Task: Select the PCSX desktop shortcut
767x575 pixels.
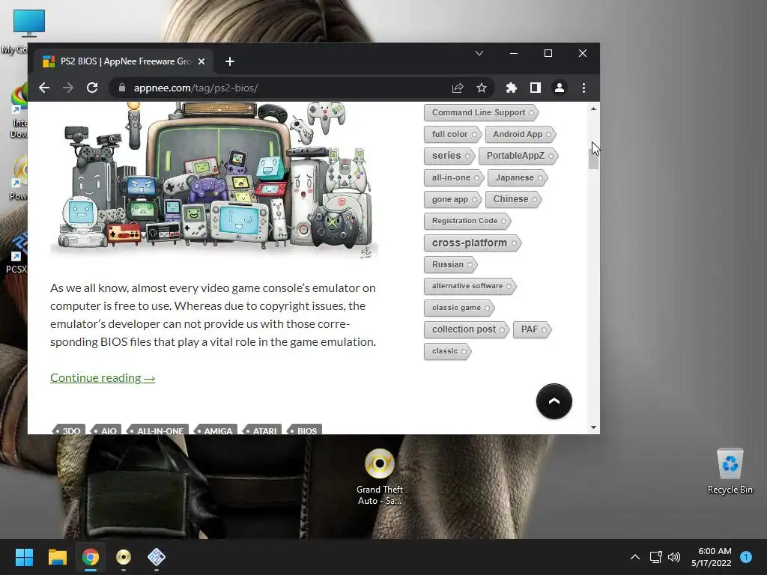Action: pyautogui.click(x=16, y=253)
